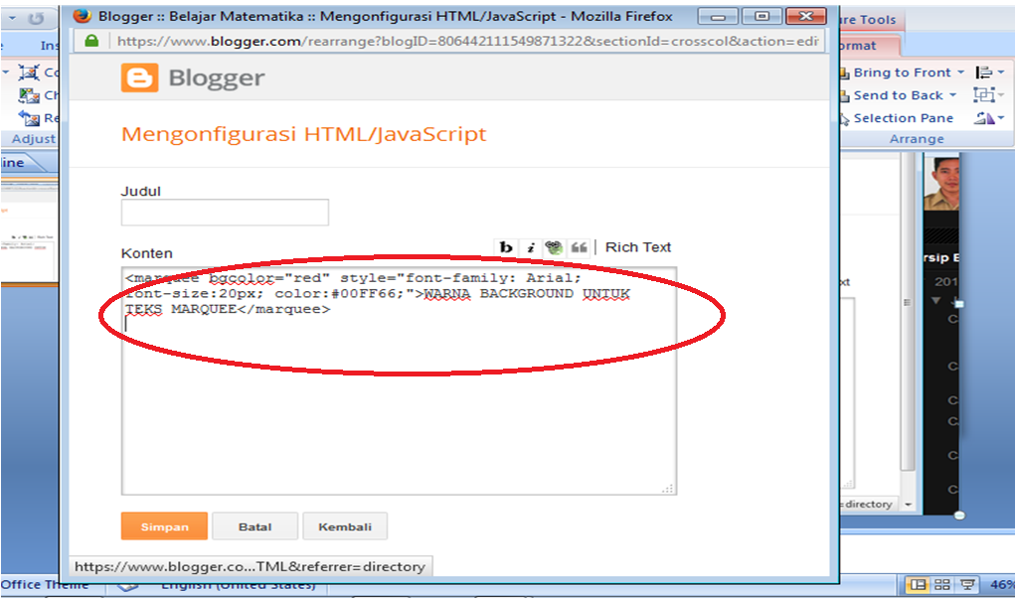This screenshot has width=1016, height=599.
Task: Click inside the Konten HTML text area
Action: pyautogui.click(x=399, y=380)
